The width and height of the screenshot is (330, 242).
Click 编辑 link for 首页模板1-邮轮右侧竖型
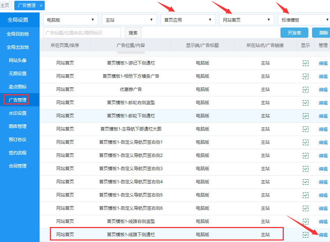pyautogui.click(x=323, y=103)
